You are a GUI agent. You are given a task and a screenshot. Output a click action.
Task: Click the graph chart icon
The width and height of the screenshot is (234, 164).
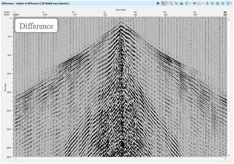pos(199,3)
